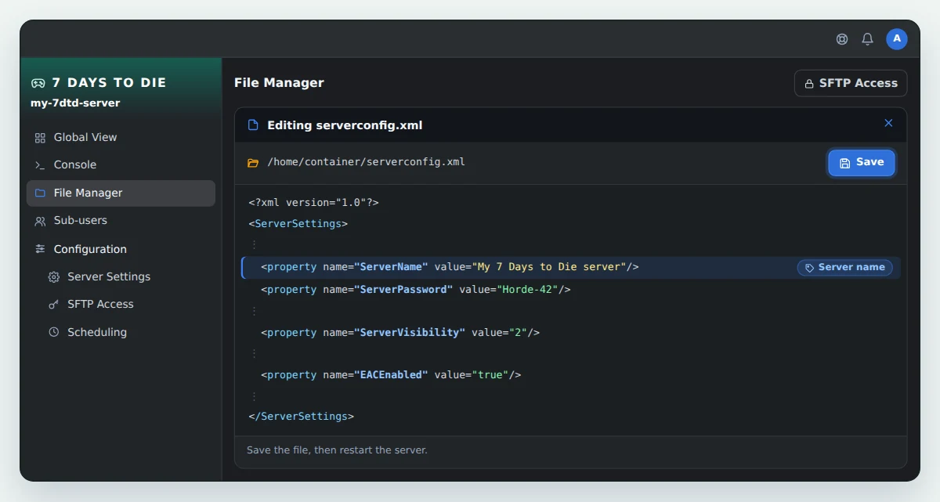Open the Configuration section
This screenshot has width=940, height=502.
click(x=121, y=249)
